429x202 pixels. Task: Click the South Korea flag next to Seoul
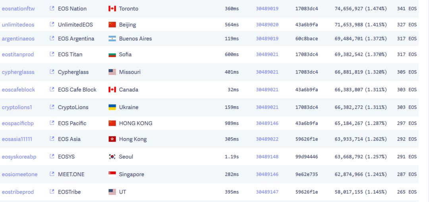pyautogui.click(x=112, y=157)
